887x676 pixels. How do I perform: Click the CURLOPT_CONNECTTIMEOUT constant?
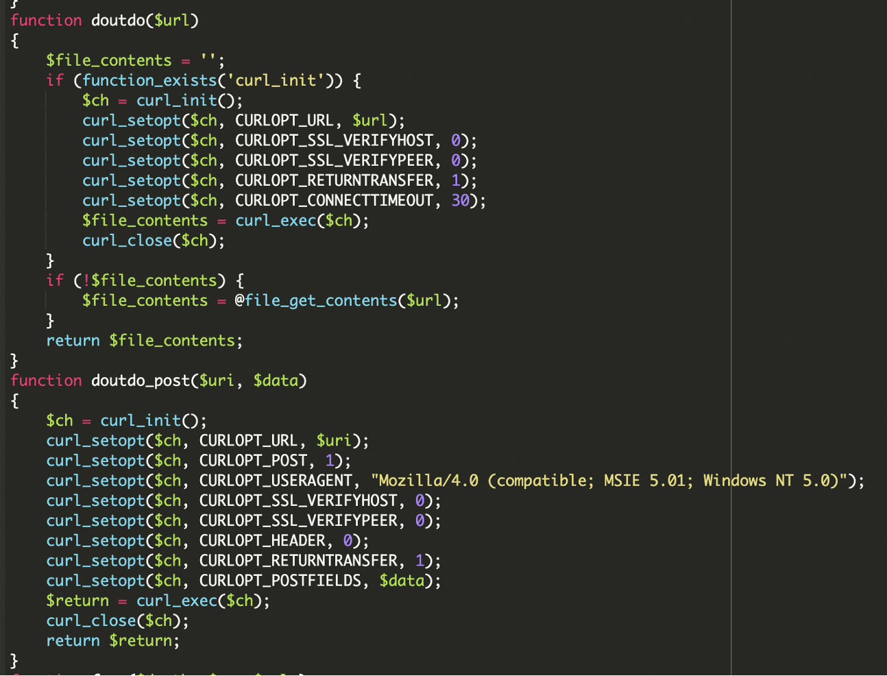(334, 201)
